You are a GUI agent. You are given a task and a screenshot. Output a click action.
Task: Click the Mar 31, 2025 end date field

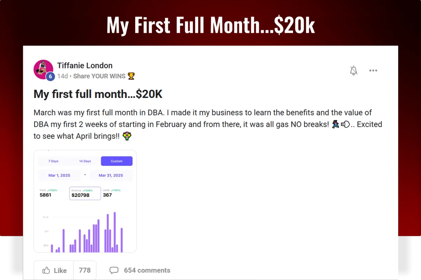pos(111,175)
